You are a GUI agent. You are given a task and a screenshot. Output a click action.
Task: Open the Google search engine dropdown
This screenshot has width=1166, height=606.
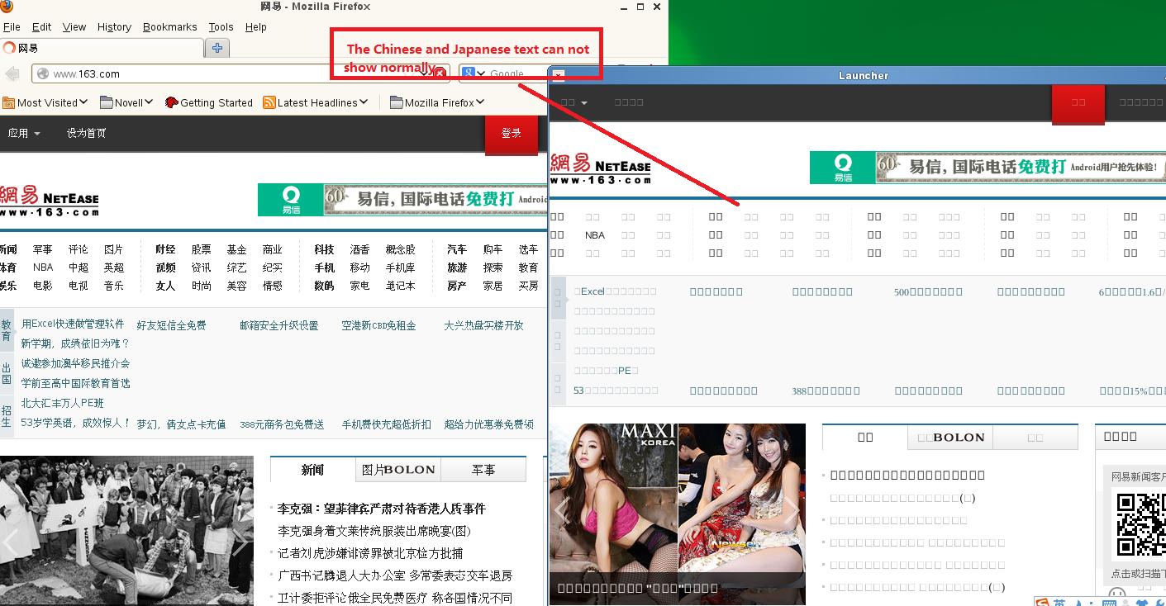click(474, 74)
